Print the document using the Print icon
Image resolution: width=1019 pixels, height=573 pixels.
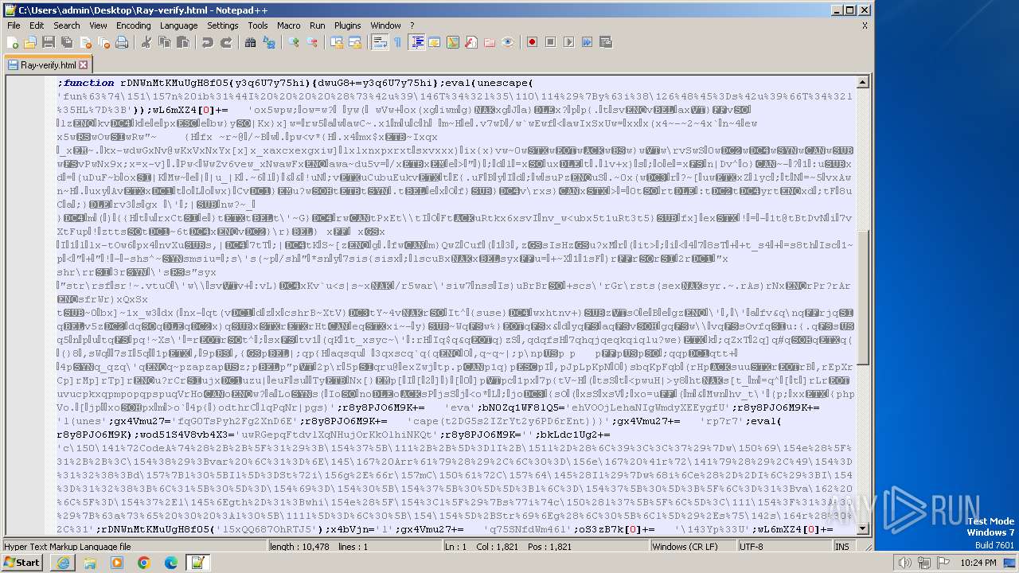pos(122,42)
